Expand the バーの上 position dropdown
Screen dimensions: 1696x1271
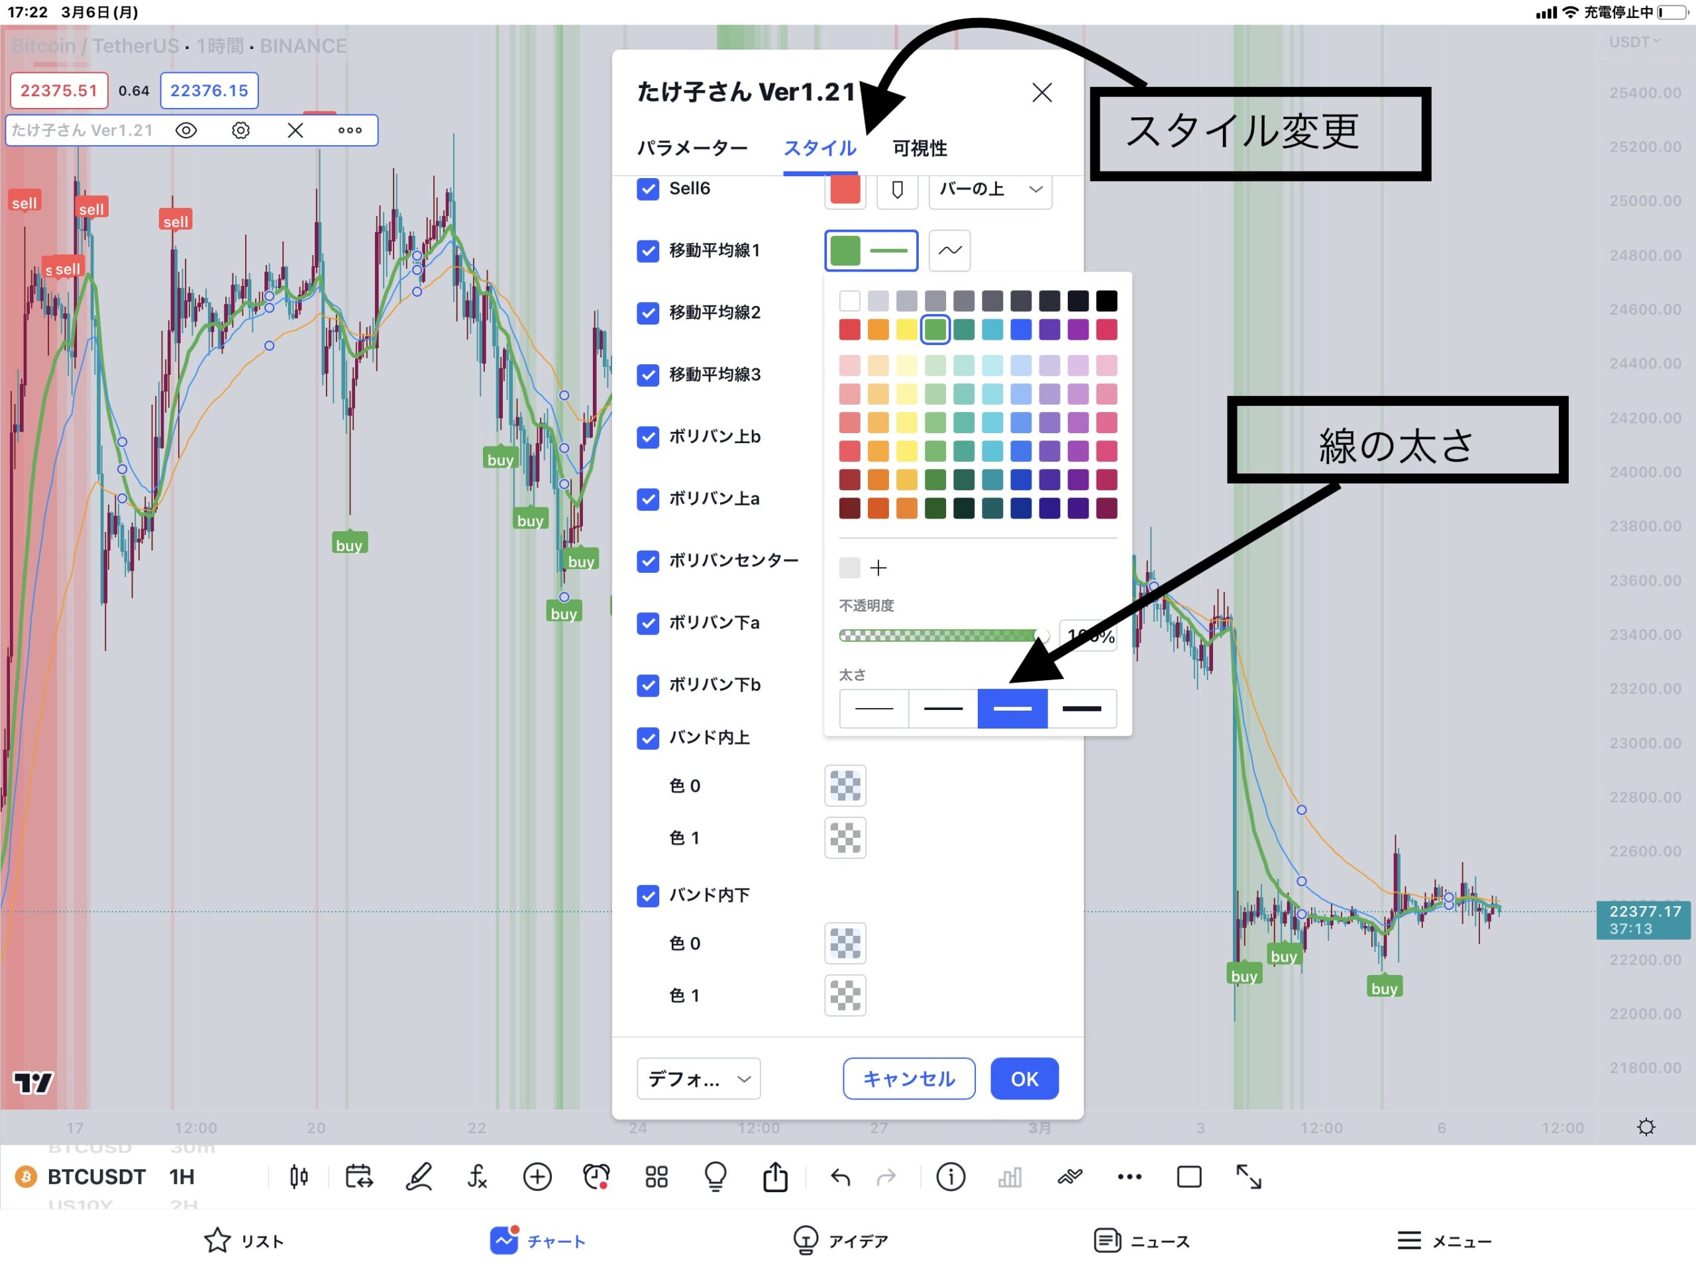coord(990,189)
